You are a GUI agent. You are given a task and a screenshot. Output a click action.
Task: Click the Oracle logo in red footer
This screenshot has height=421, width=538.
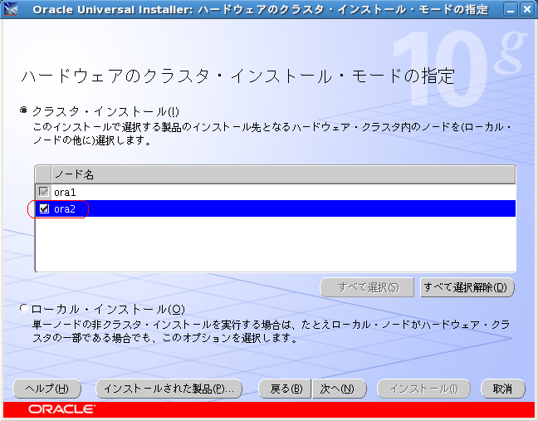[x=61, y=409]
